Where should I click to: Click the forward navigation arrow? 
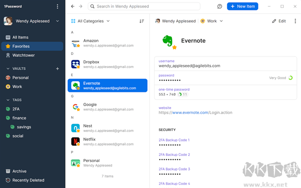click(81, 6)
